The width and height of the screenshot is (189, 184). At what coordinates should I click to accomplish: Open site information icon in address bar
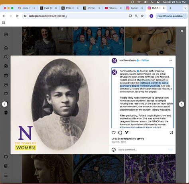(x=25, y=16)
